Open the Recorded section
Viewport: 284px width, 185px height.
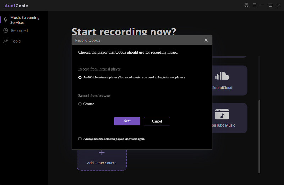coord(20,30)
